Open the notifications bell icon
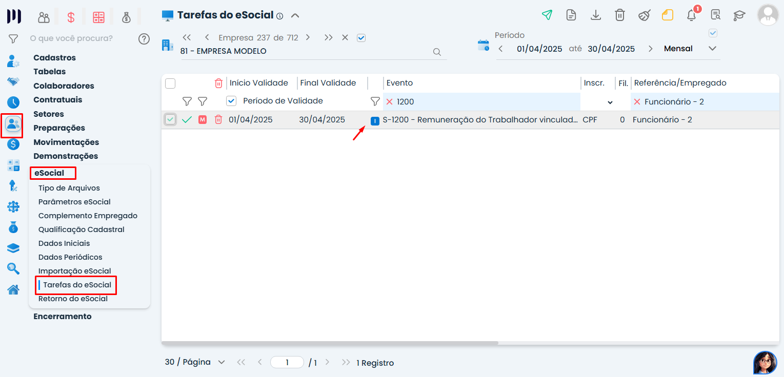This screenshot has height=377, width=784. pyautogui.click(x=692, y=15)
